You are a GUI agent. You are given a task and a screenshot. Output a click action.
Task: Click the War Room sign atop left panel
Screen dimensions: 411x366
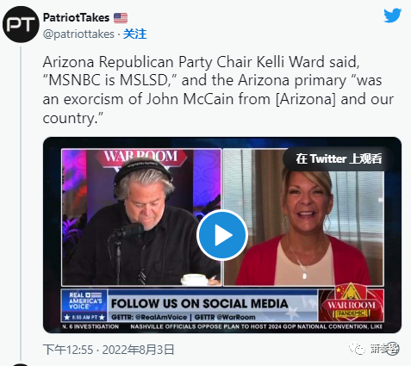pos(141,157)
